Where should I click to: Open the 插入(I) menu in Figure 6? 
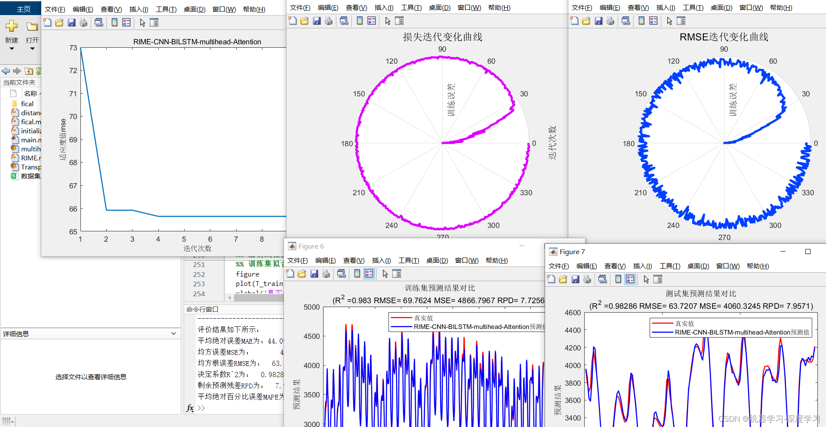coord(381,260)
